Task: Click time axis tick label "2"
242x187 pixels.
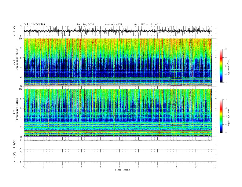Action: (x=62, y=167)
